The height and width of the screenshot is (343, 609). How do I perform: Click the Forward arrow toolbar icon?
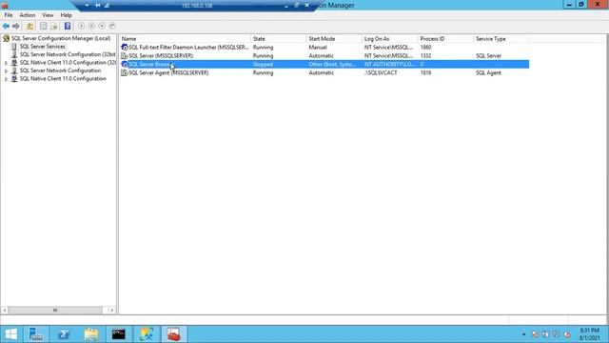[x=16, y=26]
